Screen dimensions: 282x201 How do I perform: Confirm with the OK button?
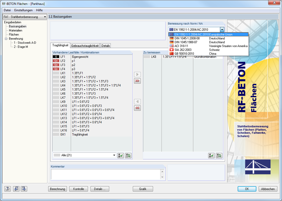[247, 189]
